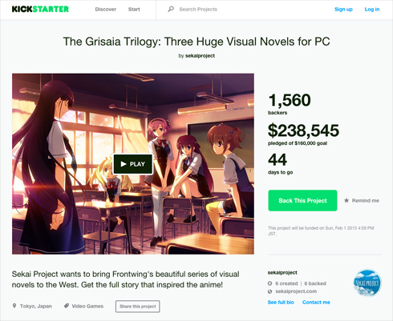Click the Sign up link
The height and width of the screenshot is (321, 393).
pyautogui.click(x=343, y=10)
